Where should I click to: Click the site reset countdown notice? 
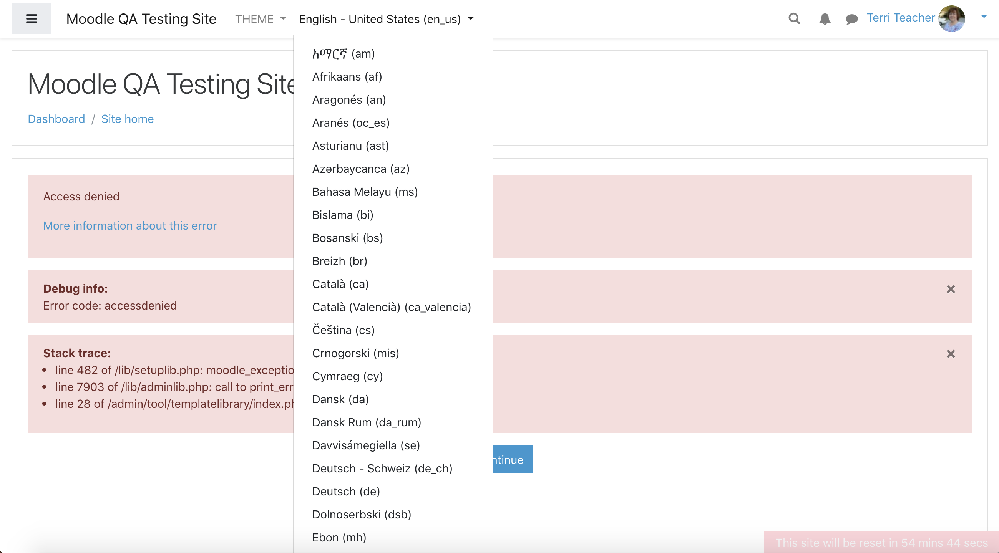coord(881,543)
